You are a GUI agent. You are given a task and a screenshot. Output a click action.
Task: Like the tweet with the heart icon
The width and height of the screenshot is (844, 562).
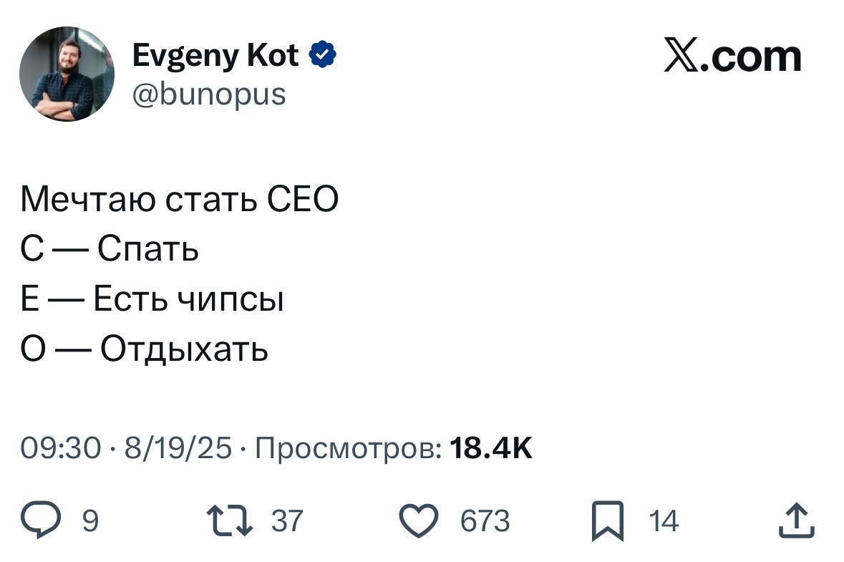click(x=418, y=520)
